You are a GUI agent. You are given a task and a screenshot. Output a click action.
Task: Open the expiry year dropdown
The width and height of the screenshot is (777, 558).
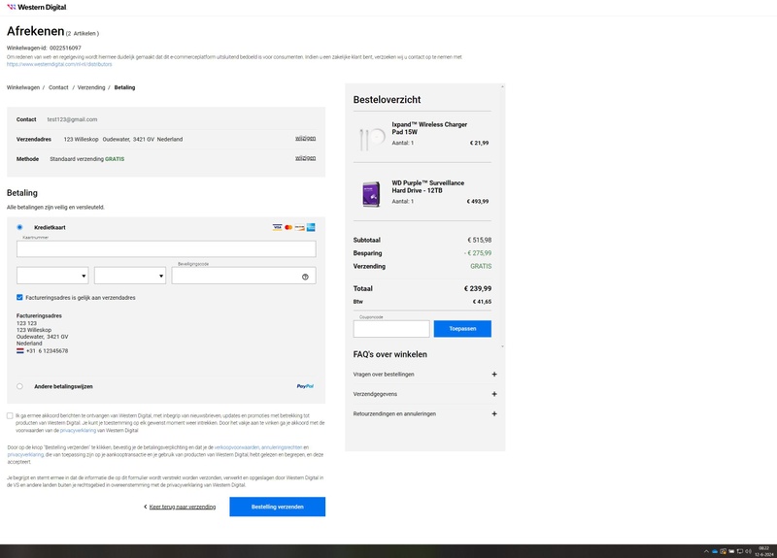click(x=130, y=276)
